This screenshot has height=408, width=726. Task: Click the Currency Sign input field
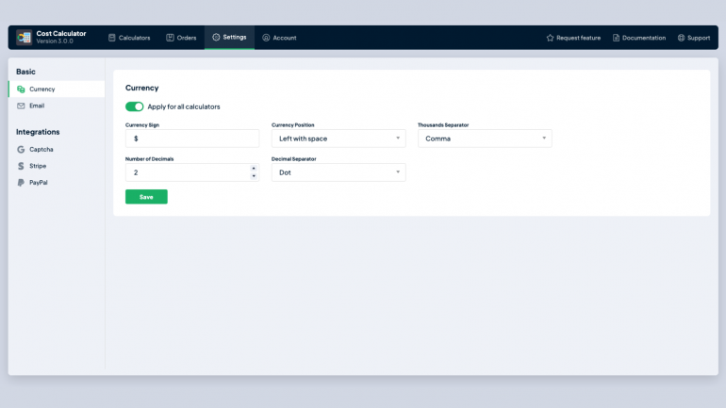coord(191,139)
